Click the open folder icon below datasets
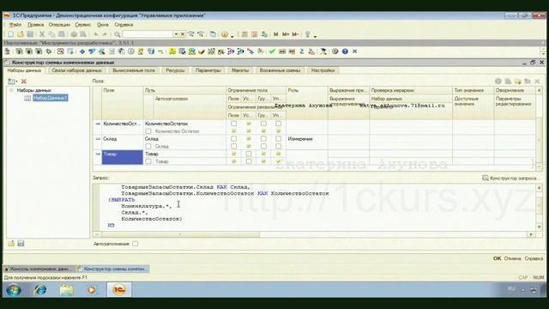 pos(11,243)
